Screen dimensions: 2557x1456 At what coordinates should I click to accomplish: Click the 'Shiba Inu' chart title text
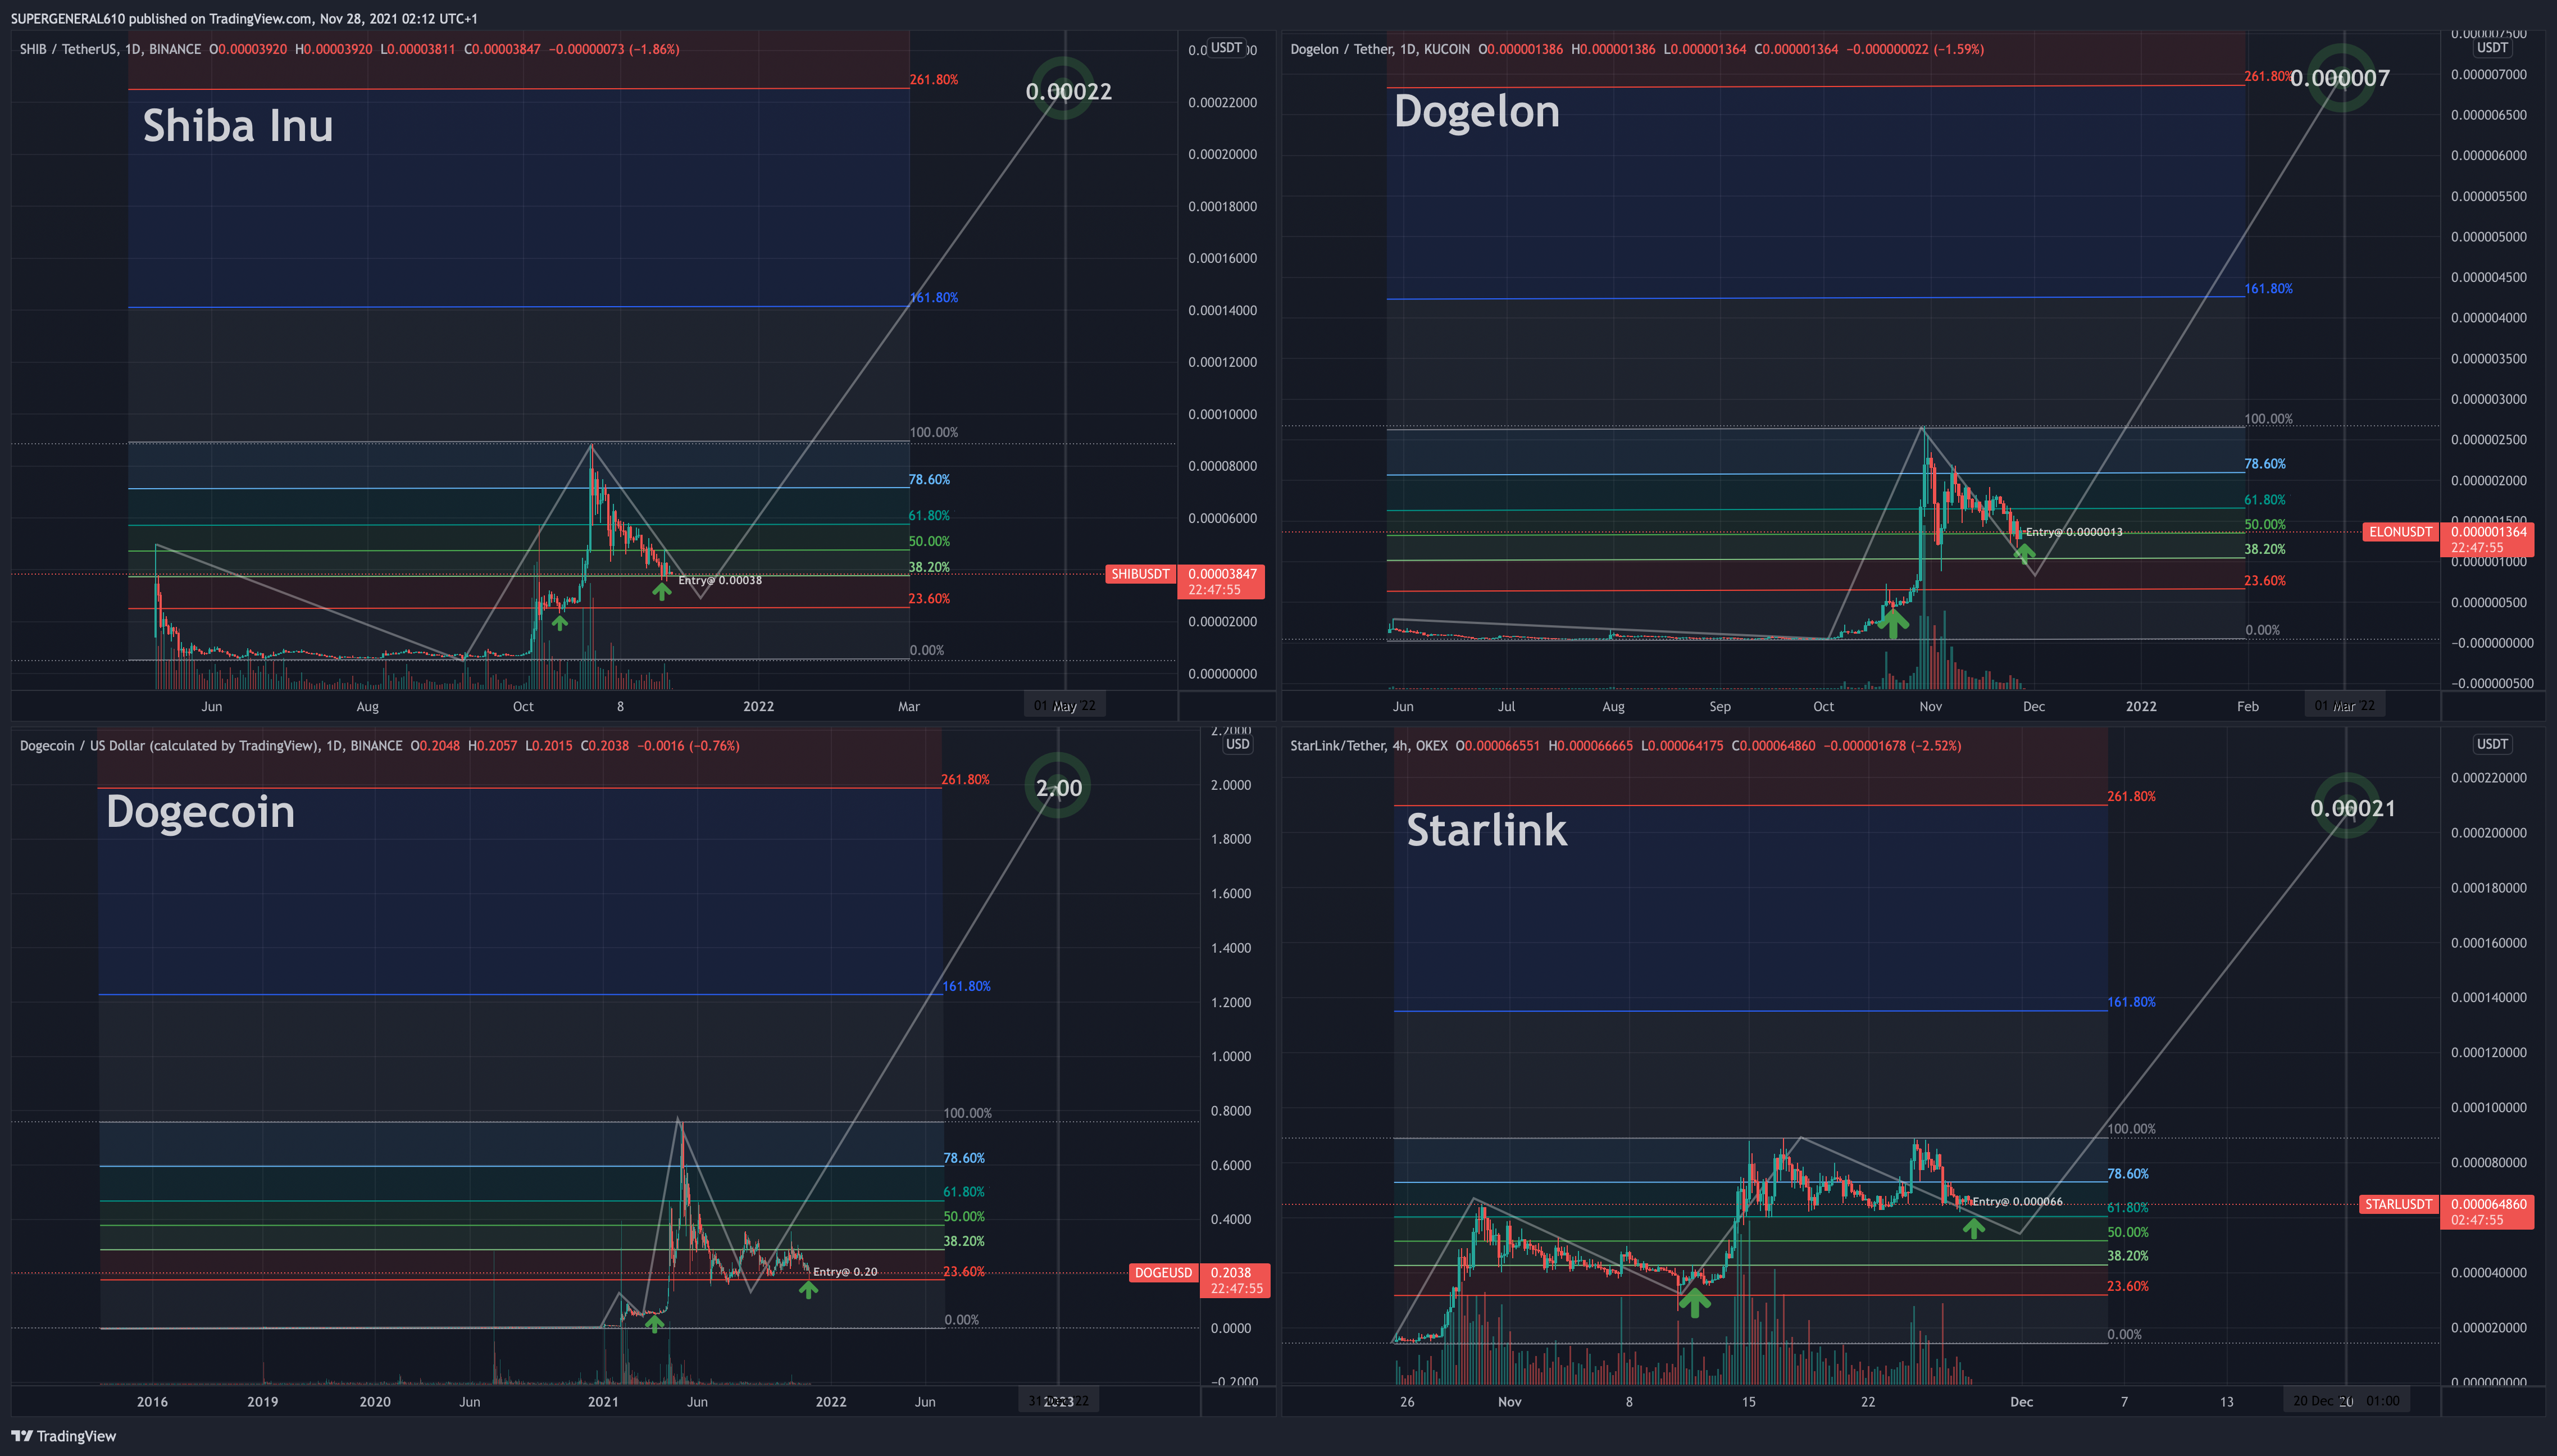point(238,126)
